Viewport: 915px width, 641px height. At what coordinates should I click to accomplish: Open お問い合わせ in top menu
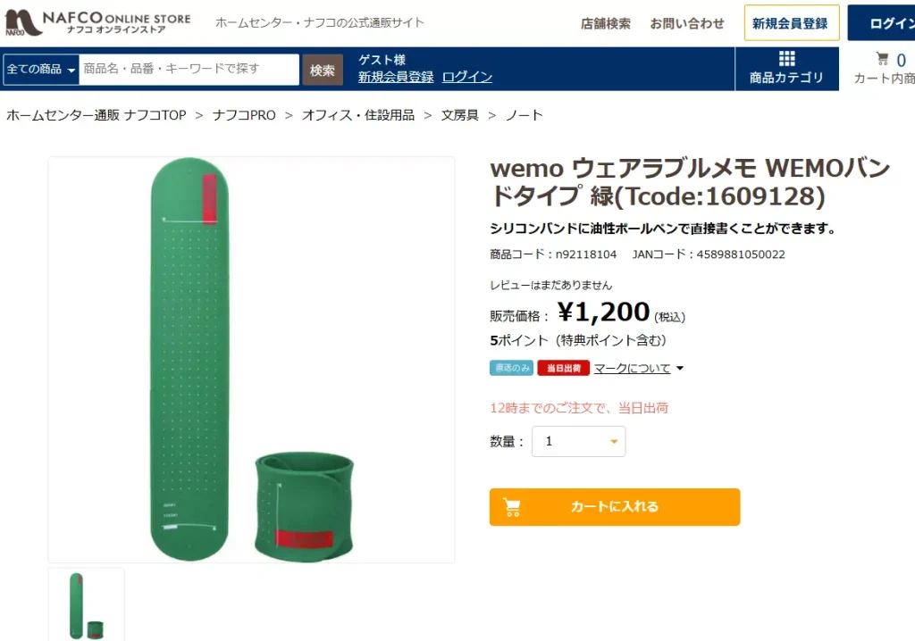click(686, 23)
